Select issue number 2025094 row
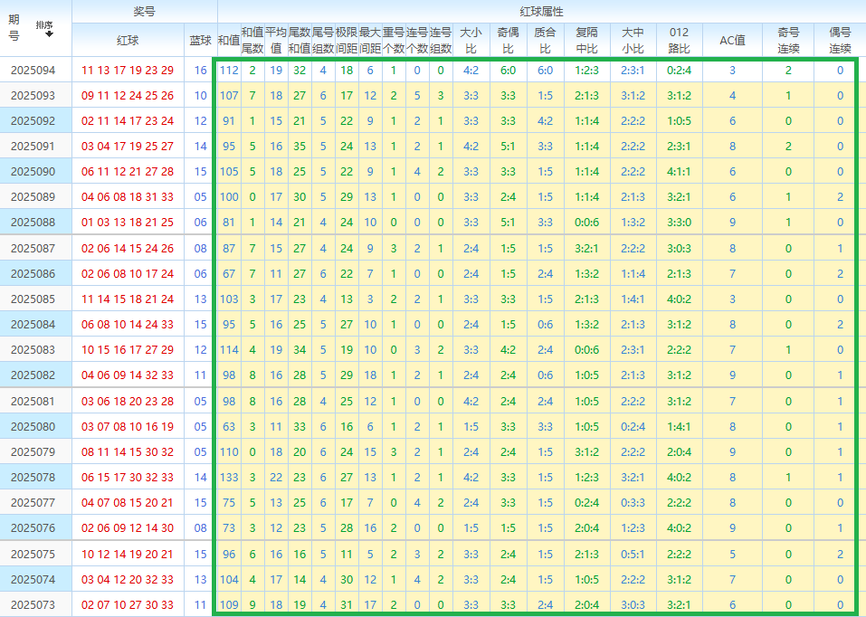 pos(33,71)
